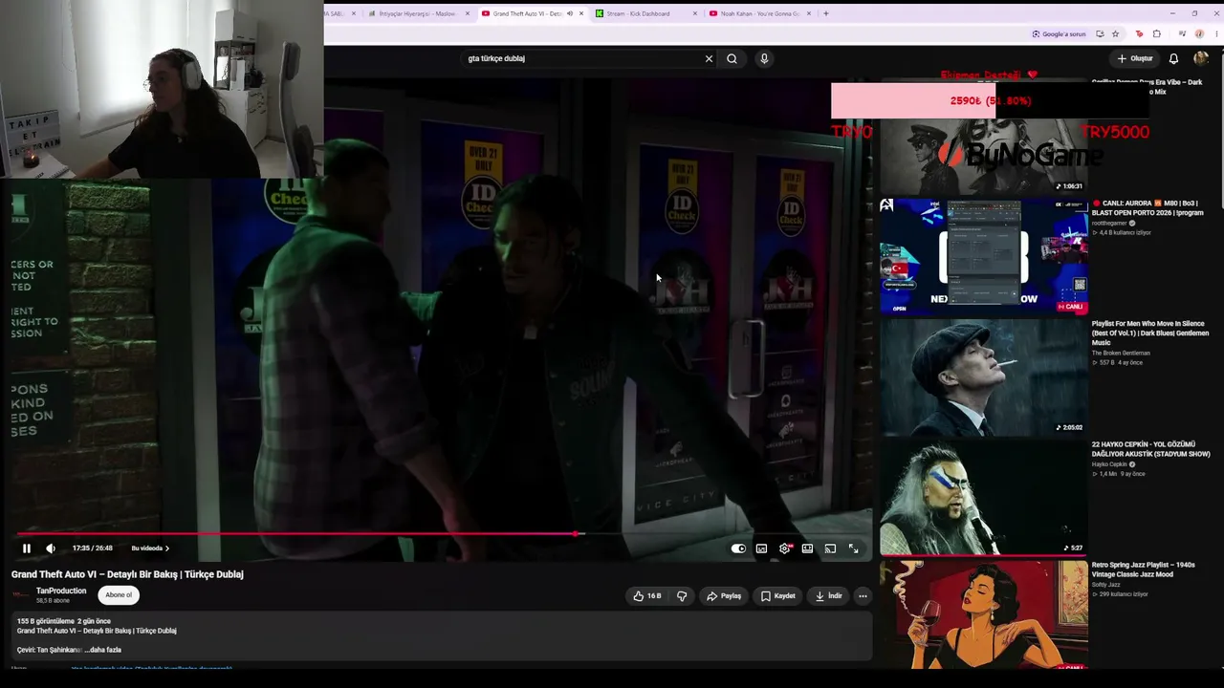
Task: Click the Paylaş share button
Action: [x=724, y=596]
